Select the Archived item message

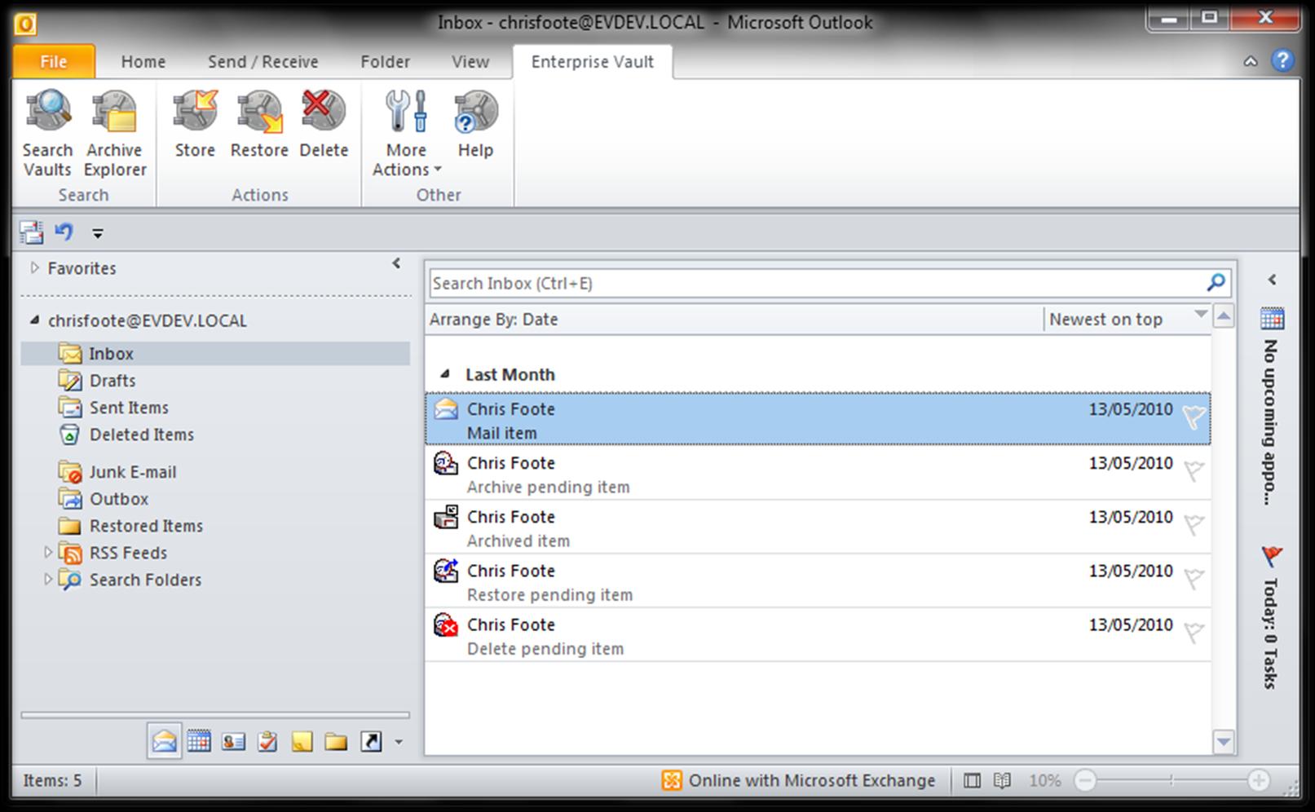pyautogui.click(x=818, y=527)
